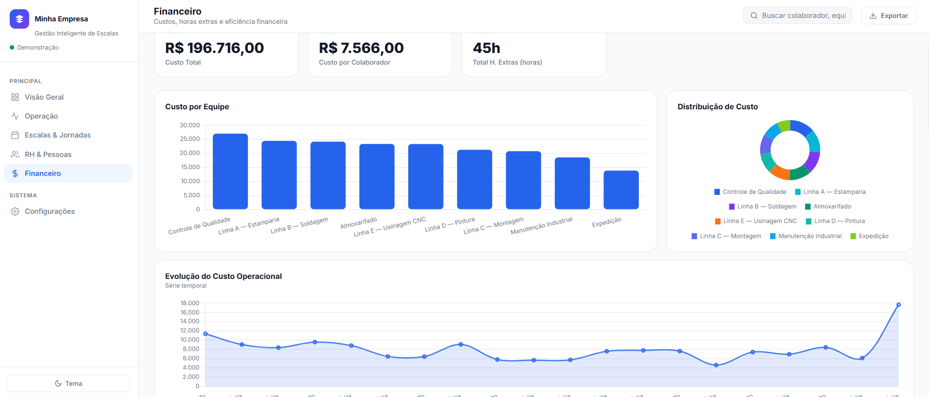Toggle Controle de Qualidade legend entry
Screen dimensions: 929x397
click(x=750, y=192)
